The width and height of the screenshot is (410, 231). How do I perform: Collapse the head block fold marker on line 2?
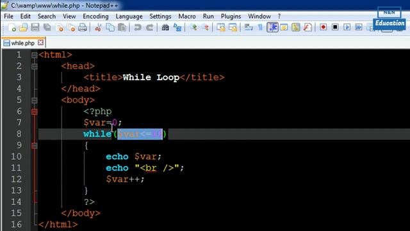[34, 66]
